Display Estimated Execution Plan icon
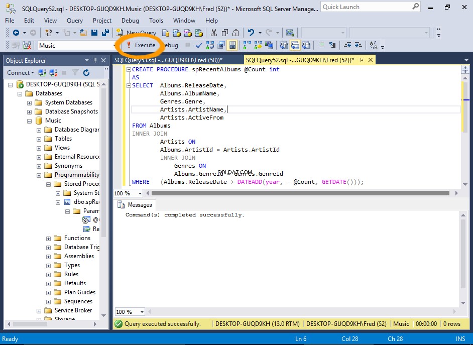This screenshot has width=473, height=345. coord(210,46)
